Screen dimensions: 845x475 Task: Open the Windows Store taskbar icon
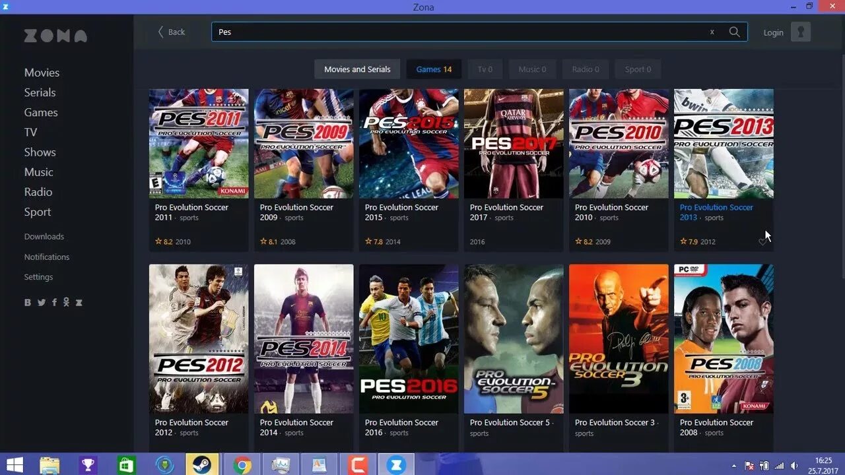[126, 465]
